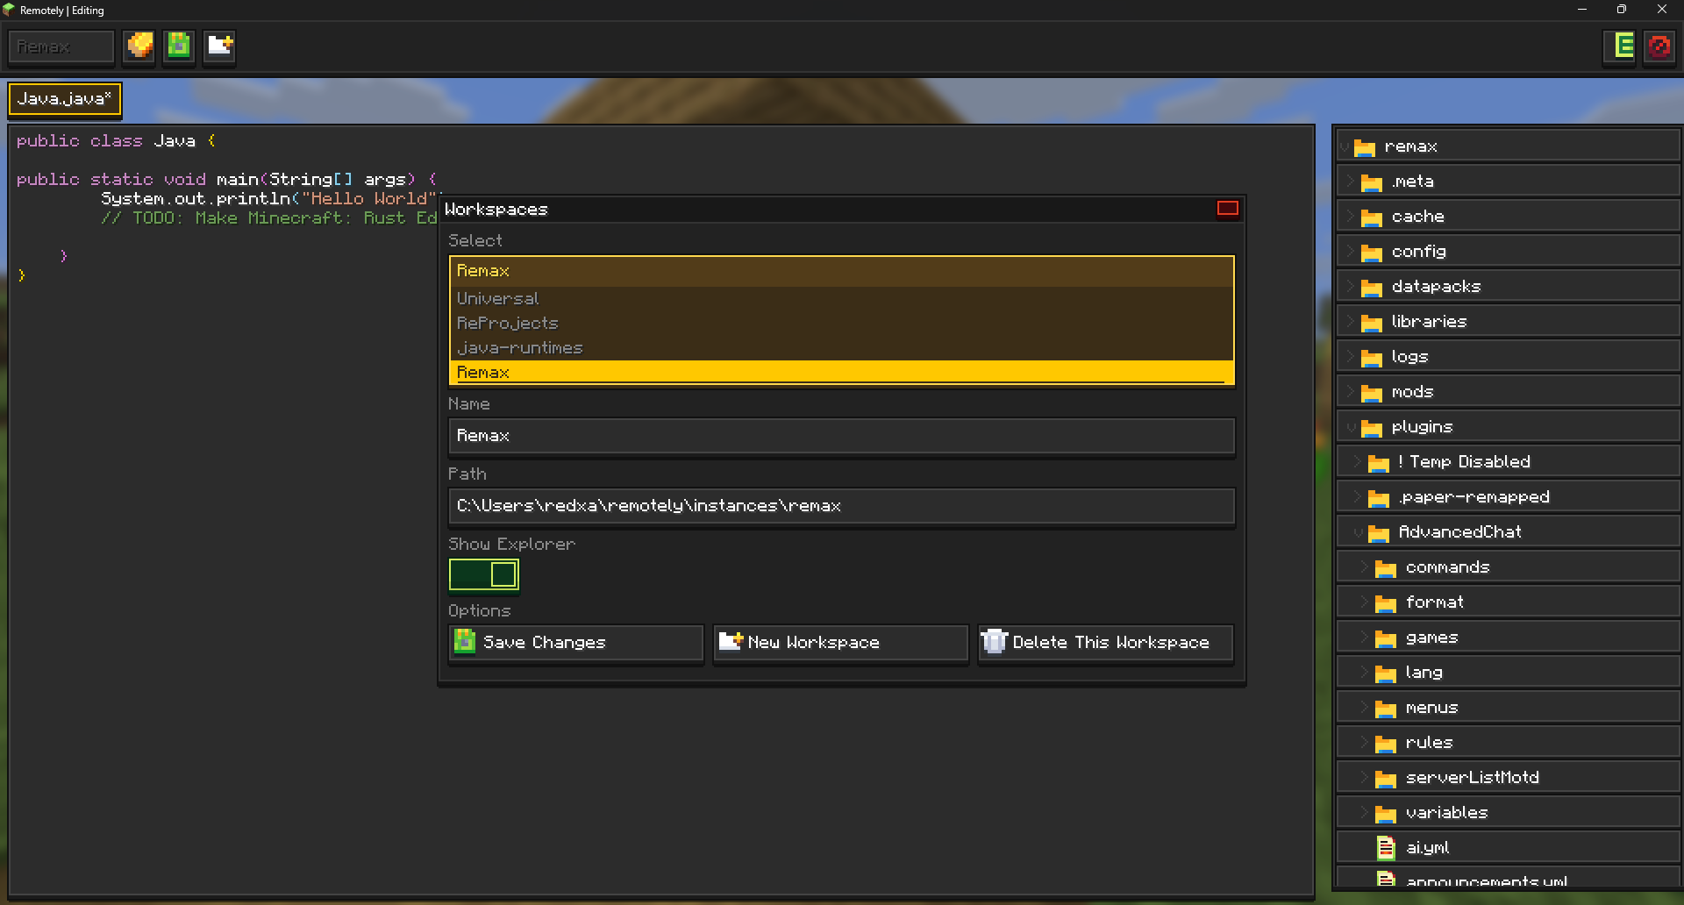Click the red circular stop icon
The width and height of the screenshot is (1684, 905).
(x=1659, y=46)
